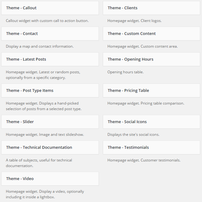
Task: Open the Theme - Video widget
Action: tap(50, 179)
